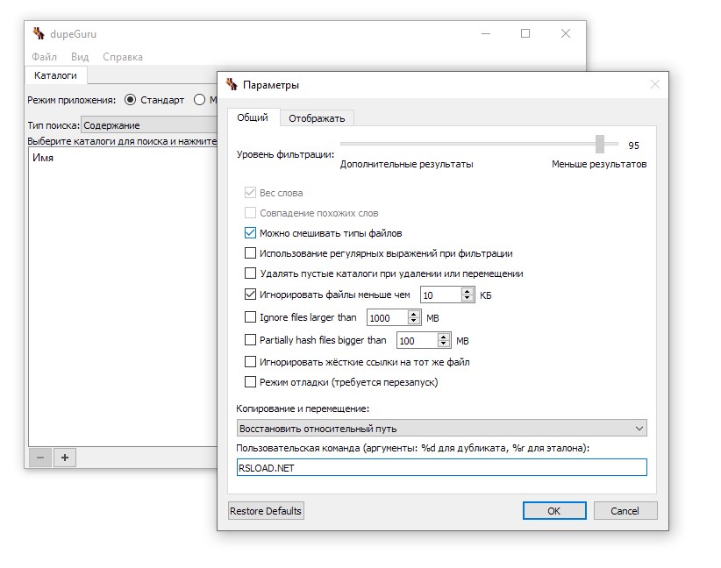This screenshot has width=721, height=568.
Task: Uncheck 'Можно смешивать типы файлов'
Action: coord(250,233)
